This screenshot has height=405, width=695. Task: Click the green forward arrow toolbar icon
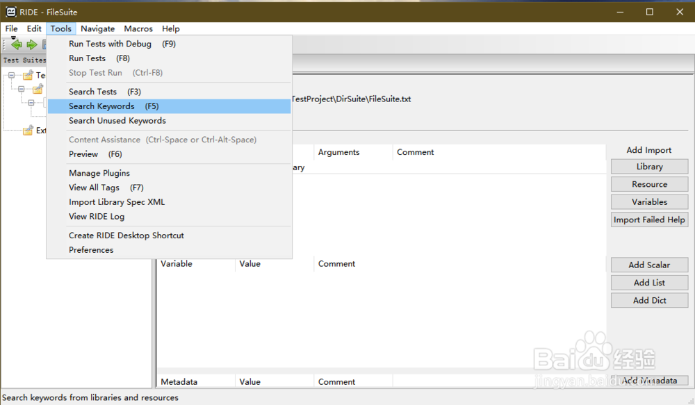pyautogui.click(x=31, y=44)
